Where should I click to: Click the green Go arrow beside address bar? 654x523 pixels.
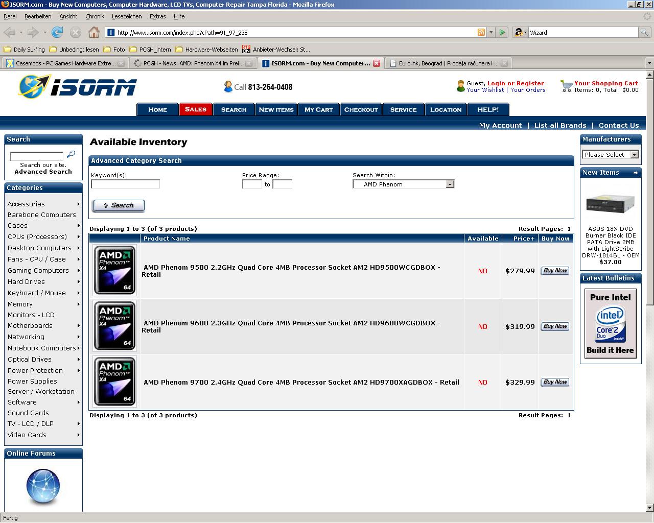(502, 32)
